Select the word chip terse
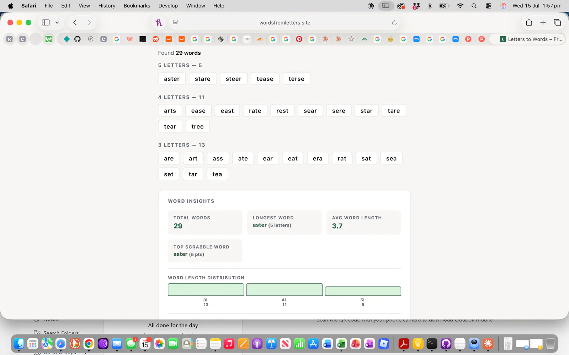Screen dimensions: 569x355 coord(297,79)
